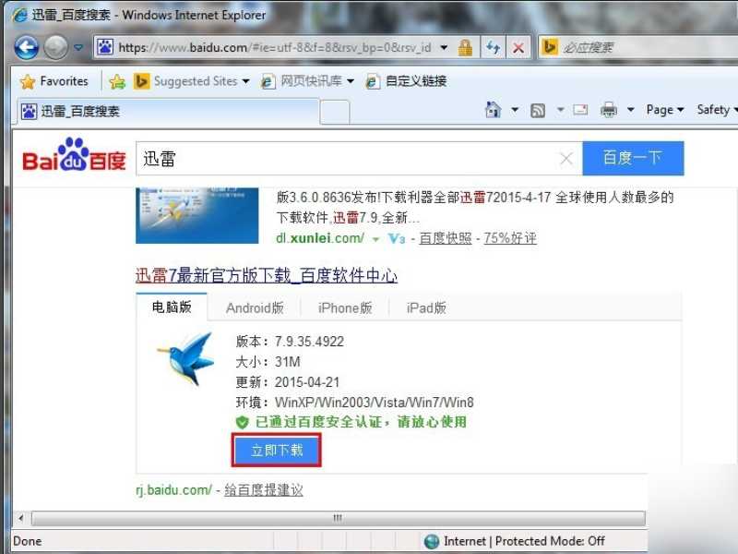Open the rj.baidu.com green URL
Image resolution: width=738 pixels, height=554 pixels.
click(x=173, y=490)
